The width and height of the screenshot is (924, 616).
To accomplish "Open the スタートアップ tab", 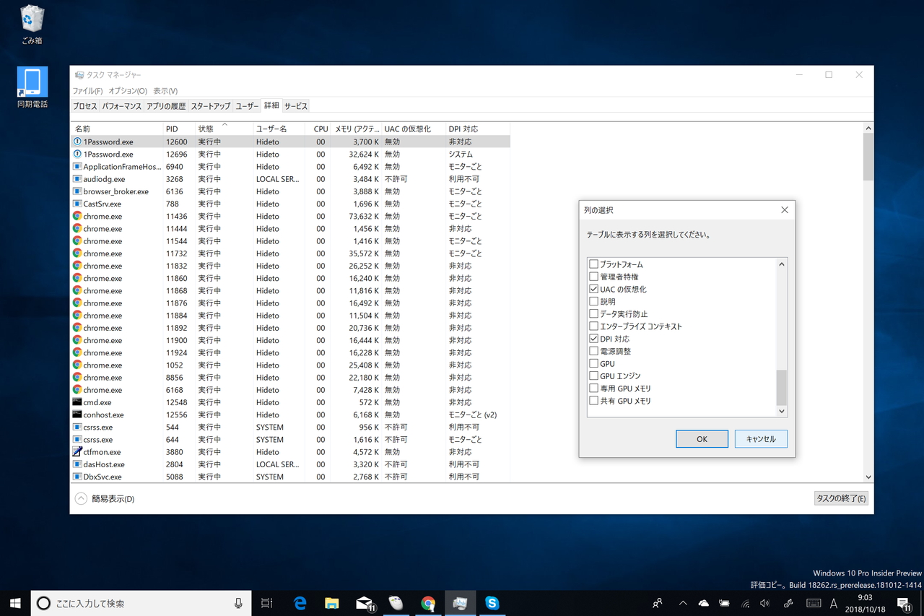I will 211,106.
